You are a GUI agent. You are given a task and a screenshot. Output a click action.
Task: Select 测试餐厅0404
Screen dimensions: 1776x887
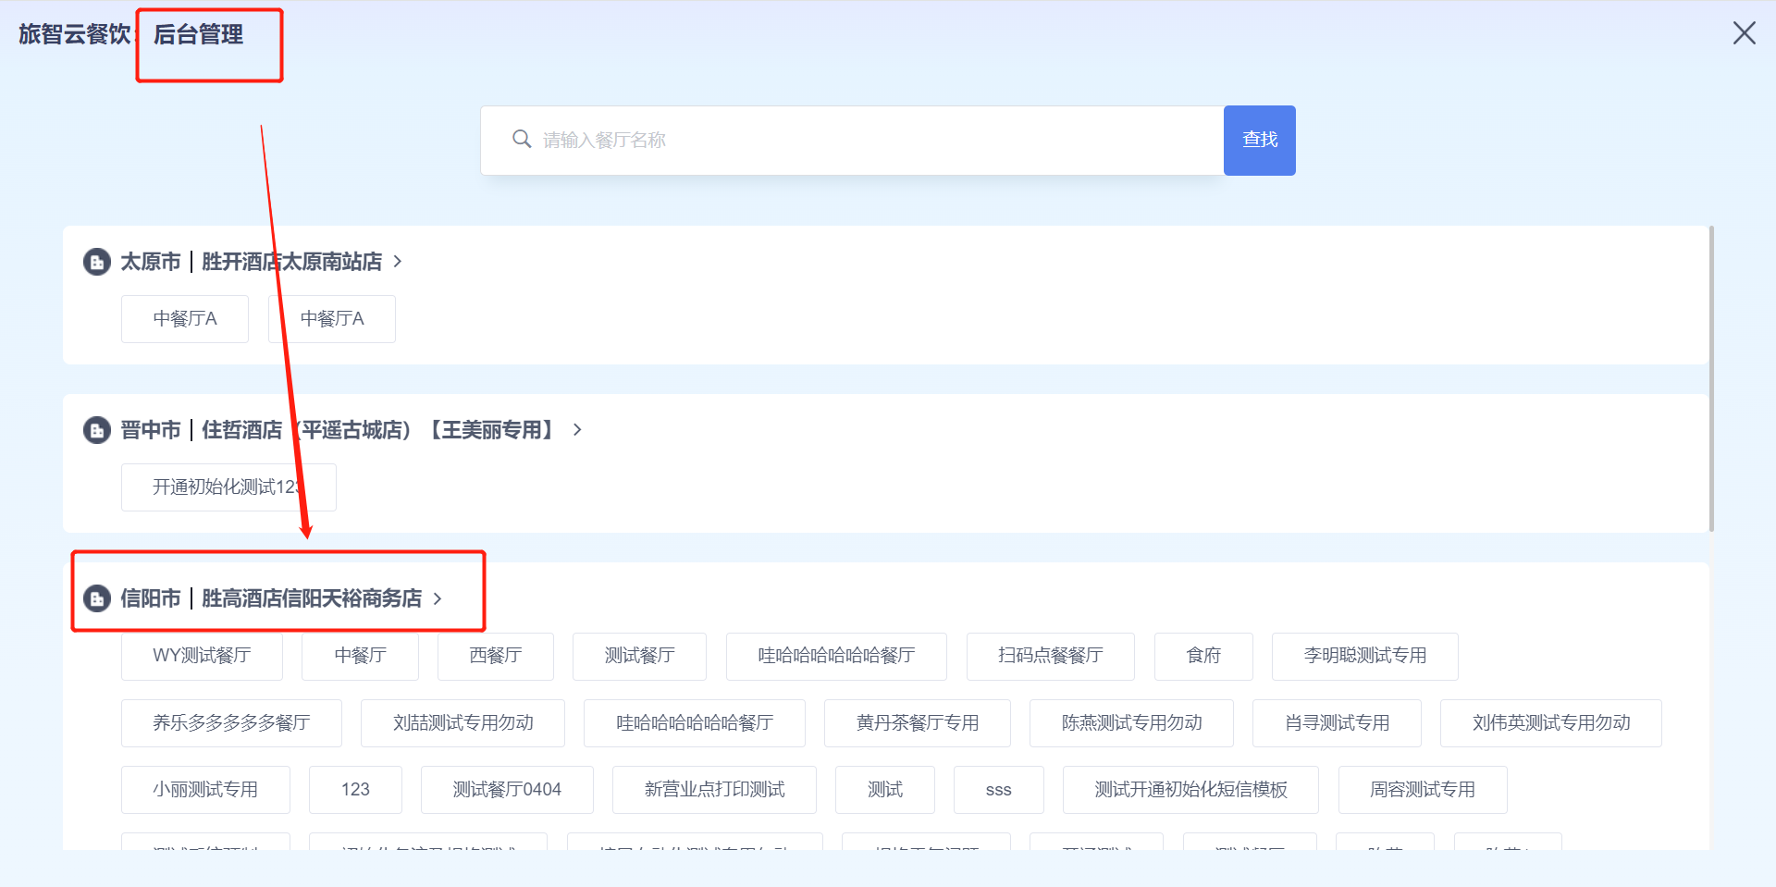coord(507,790)
